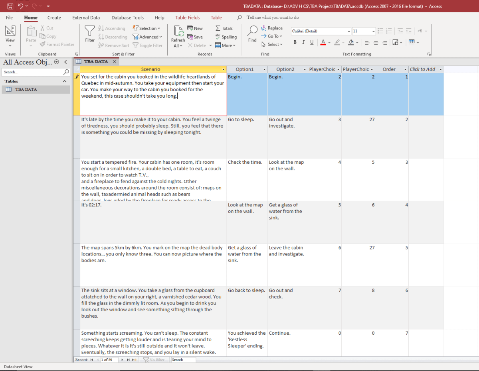The image size is (479, 371).
Task: Open the Help tab
Action: tap(160, 18)
